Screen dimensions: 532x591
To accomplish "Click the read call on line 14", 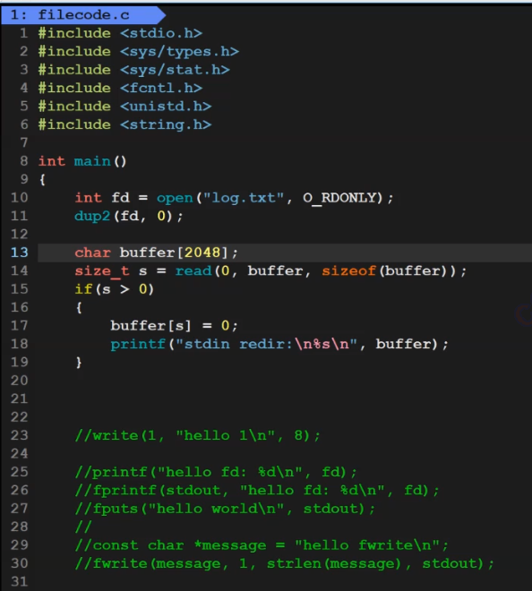I will pos(193,271).
